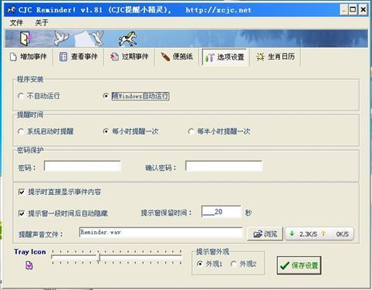The height and width of the screenshot is (290, 372).
Task: Switch to the 增加事件 tab
Action: (29, 56)
